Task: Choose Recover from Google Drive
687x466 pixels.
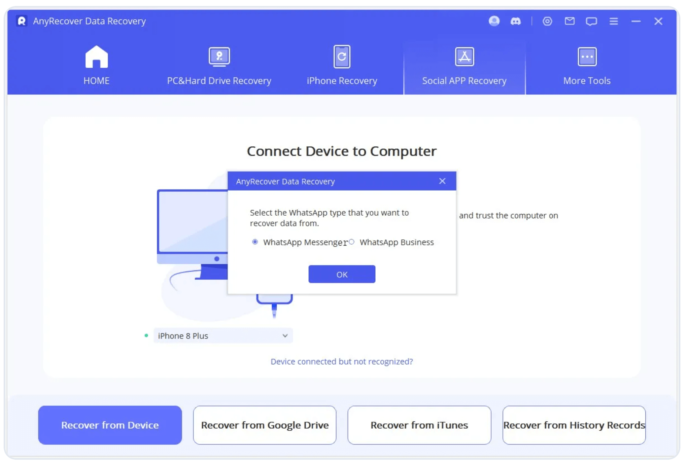Action: [x=265, y=425]
